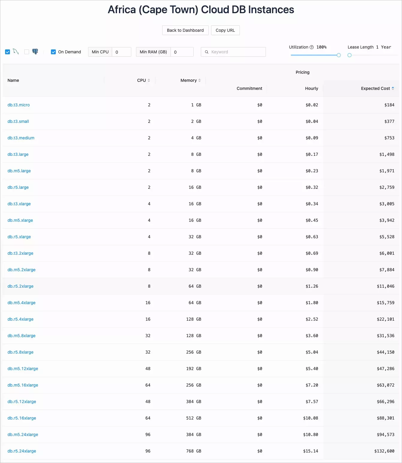402x463 pixels.
Task: Focus the Min CPU input field
Action: (x=121, y=52)
